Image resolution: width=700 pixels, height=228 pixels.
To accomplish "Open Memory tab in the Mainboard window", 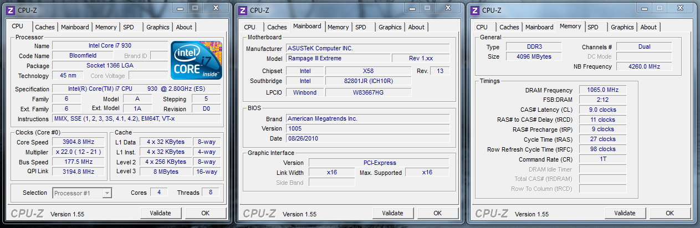I will [x=338, y=27].
